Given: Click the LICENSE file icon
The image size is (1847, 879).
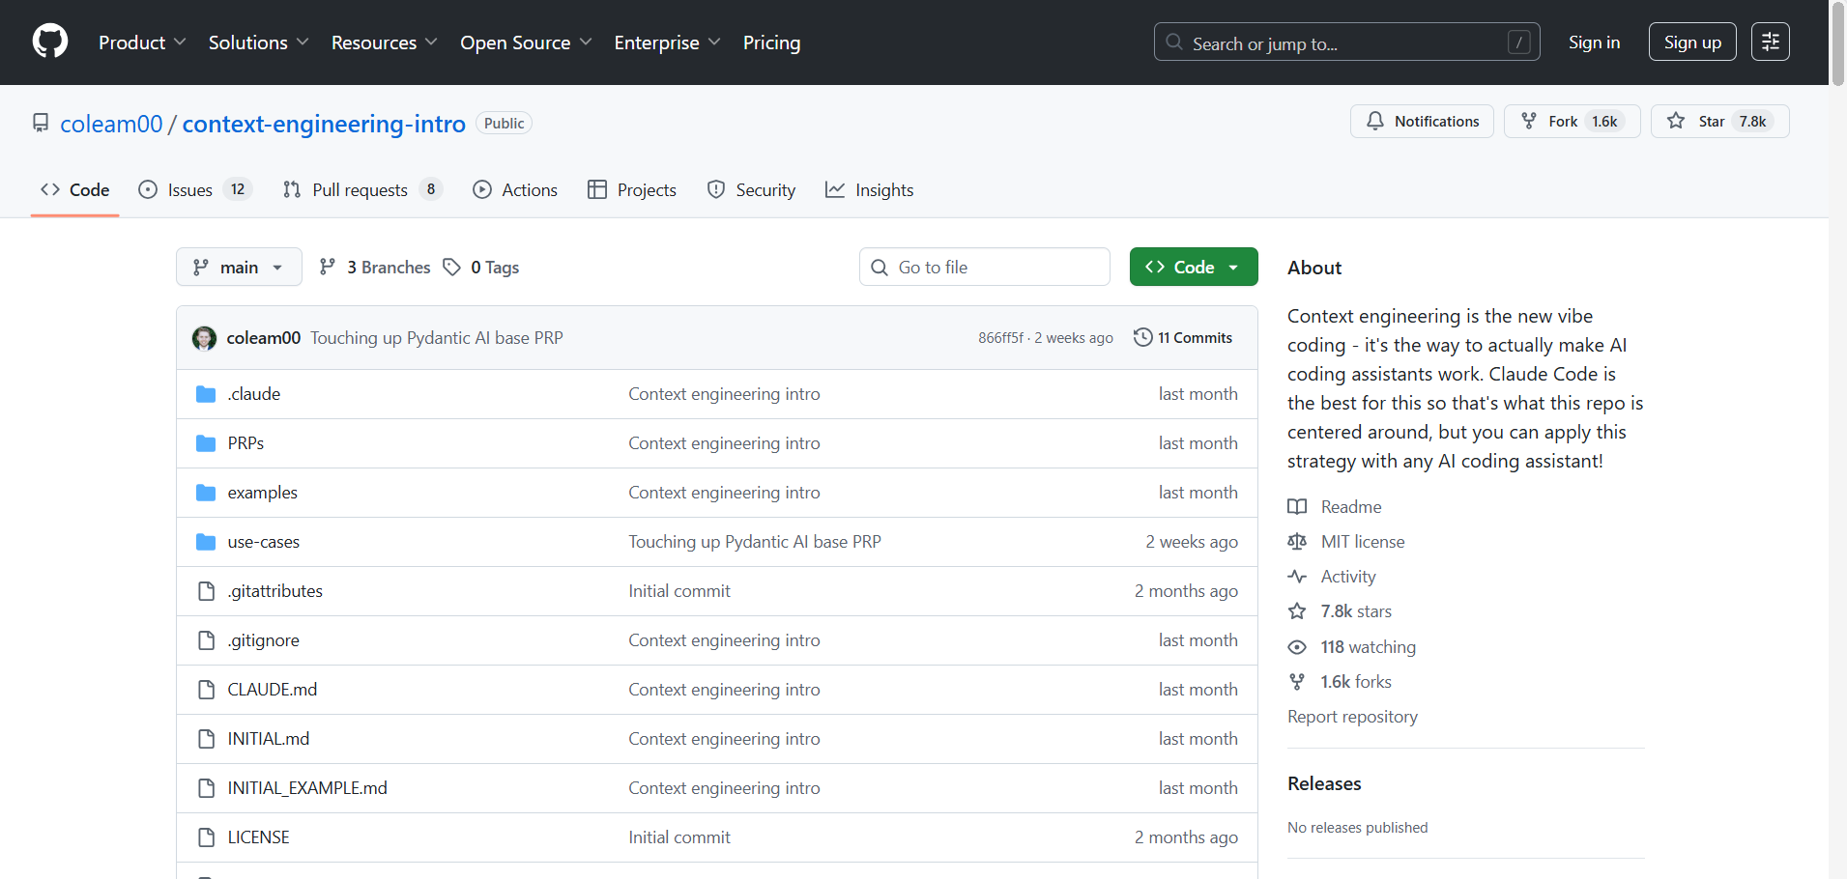Looking at the screenshot, I should click(x=206, y=837).
